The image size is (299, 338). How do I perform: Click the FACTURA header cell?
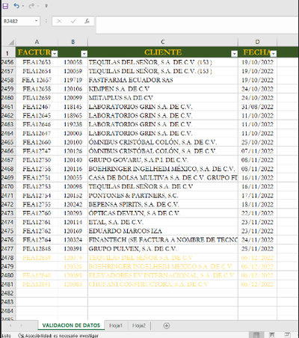coord(37,52)
